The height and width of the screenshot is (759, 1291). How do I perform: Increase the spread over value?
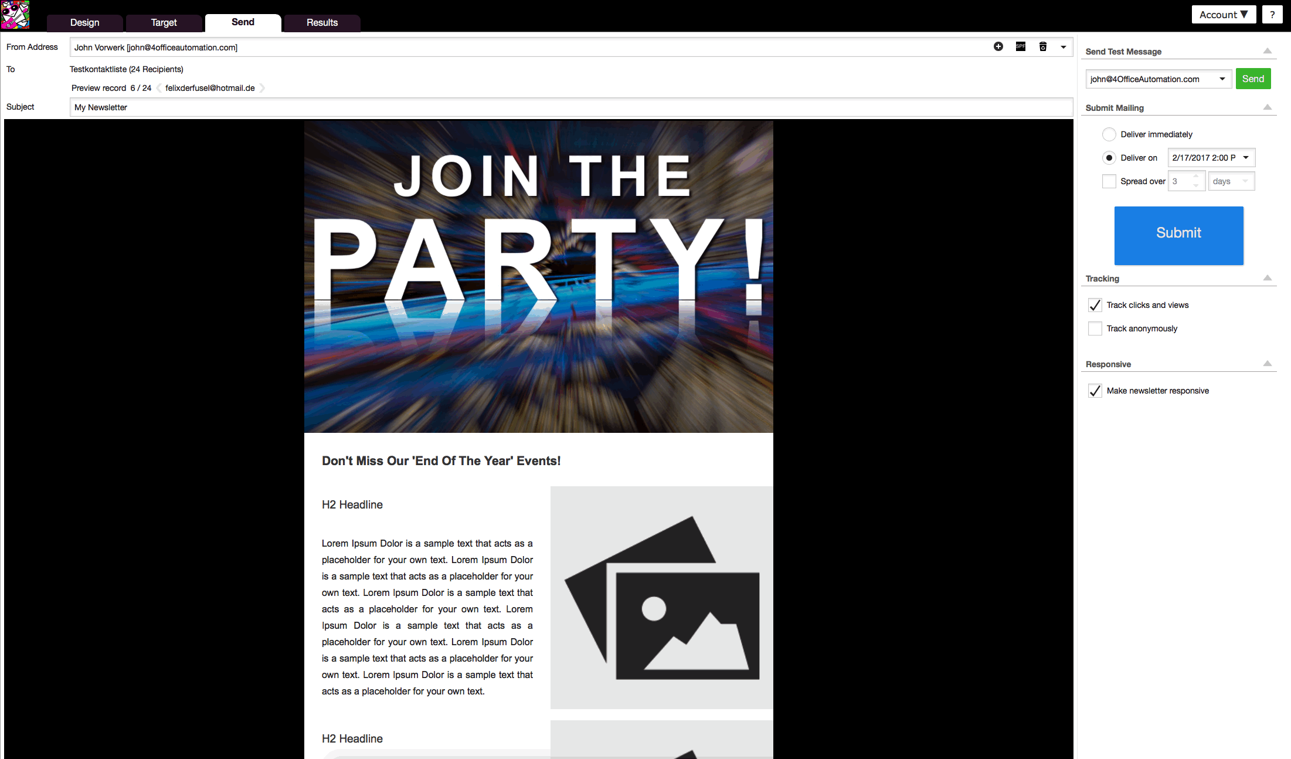tap(1197, 177)
